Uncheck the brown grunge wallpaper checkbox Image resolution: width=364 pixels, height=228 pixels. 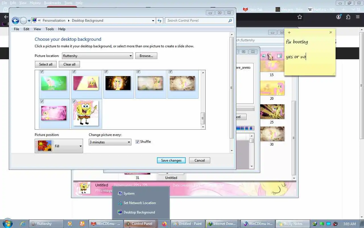(170, 72)
